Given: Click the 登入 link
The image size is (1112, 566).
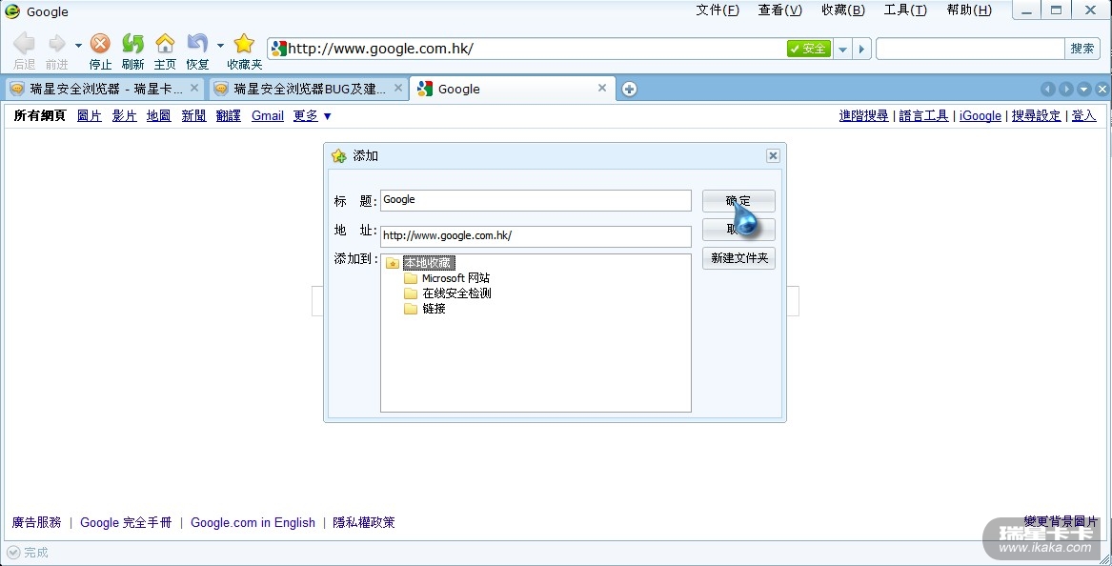Looking at the screenshot, I should [x=1083, y=115].
